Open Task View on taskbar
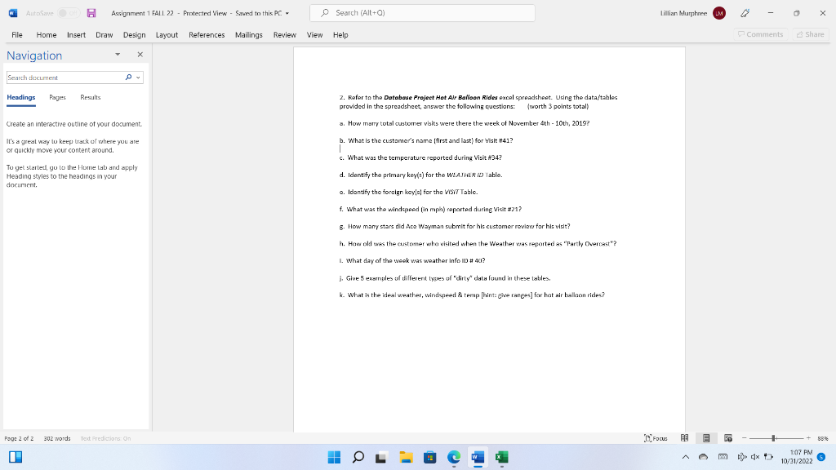This screenshot has width=836, height=470. click(380, 457)
